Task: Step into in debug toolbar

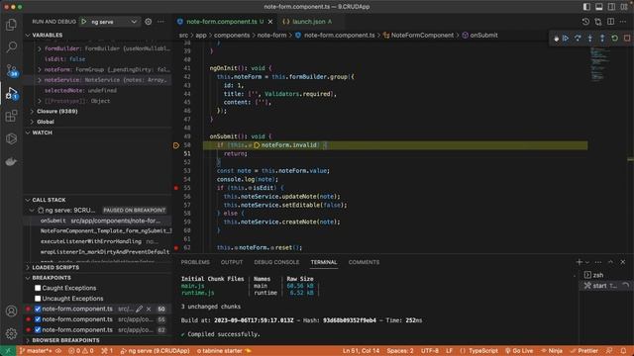Action: coord(590,38)
